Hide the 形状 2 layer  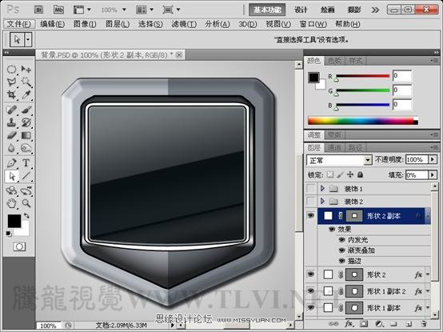pos(311,274)
